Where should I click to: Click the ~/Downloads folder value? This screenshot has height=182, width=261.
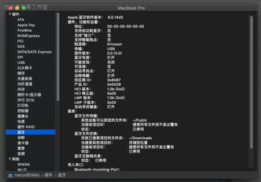[x=140, y=138]
